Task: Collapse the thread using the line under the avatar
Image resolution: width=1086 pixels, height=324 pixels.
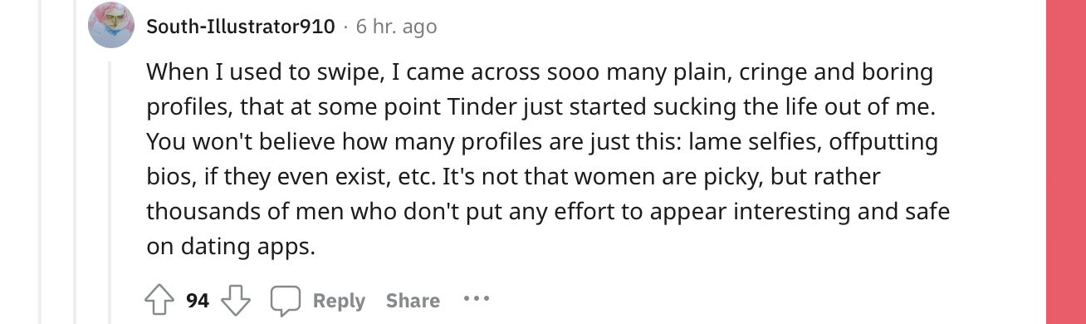Action: click(110, 191)
